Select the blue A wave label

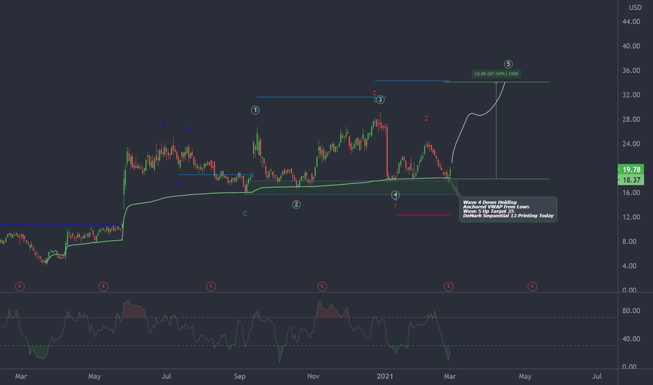pos(179,182)
